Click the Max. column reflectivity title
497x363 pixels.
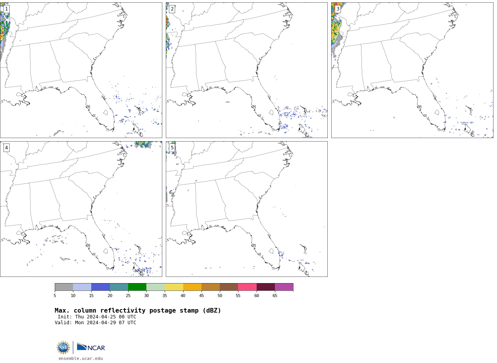138,311
